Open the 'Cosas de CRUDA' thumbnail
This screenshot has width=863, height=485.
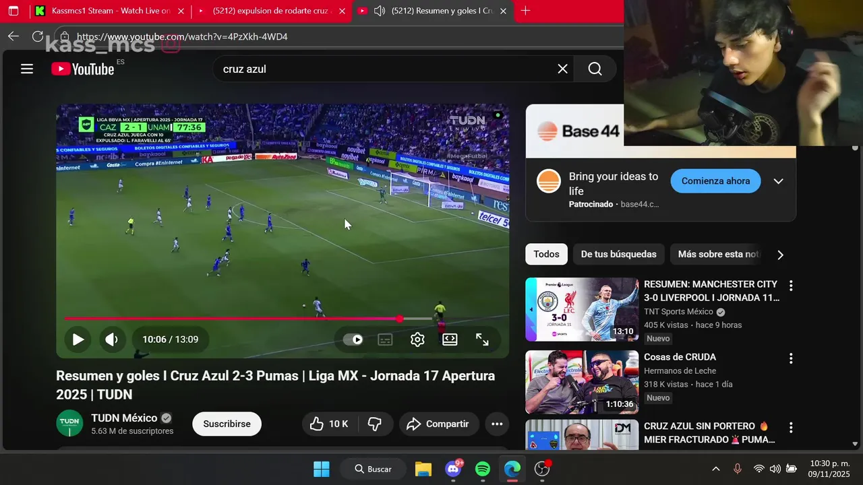click(x=582, y=382)
